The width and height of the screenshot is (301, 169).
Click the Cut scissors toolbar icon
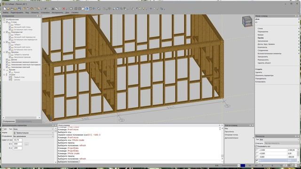pos(53,9)
